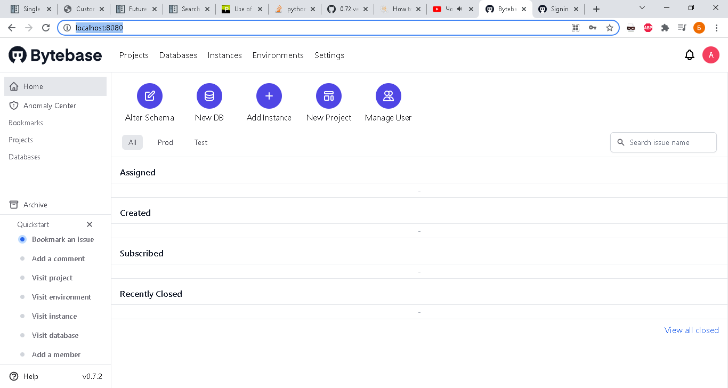Open the Environments menu

click(278, 55)
